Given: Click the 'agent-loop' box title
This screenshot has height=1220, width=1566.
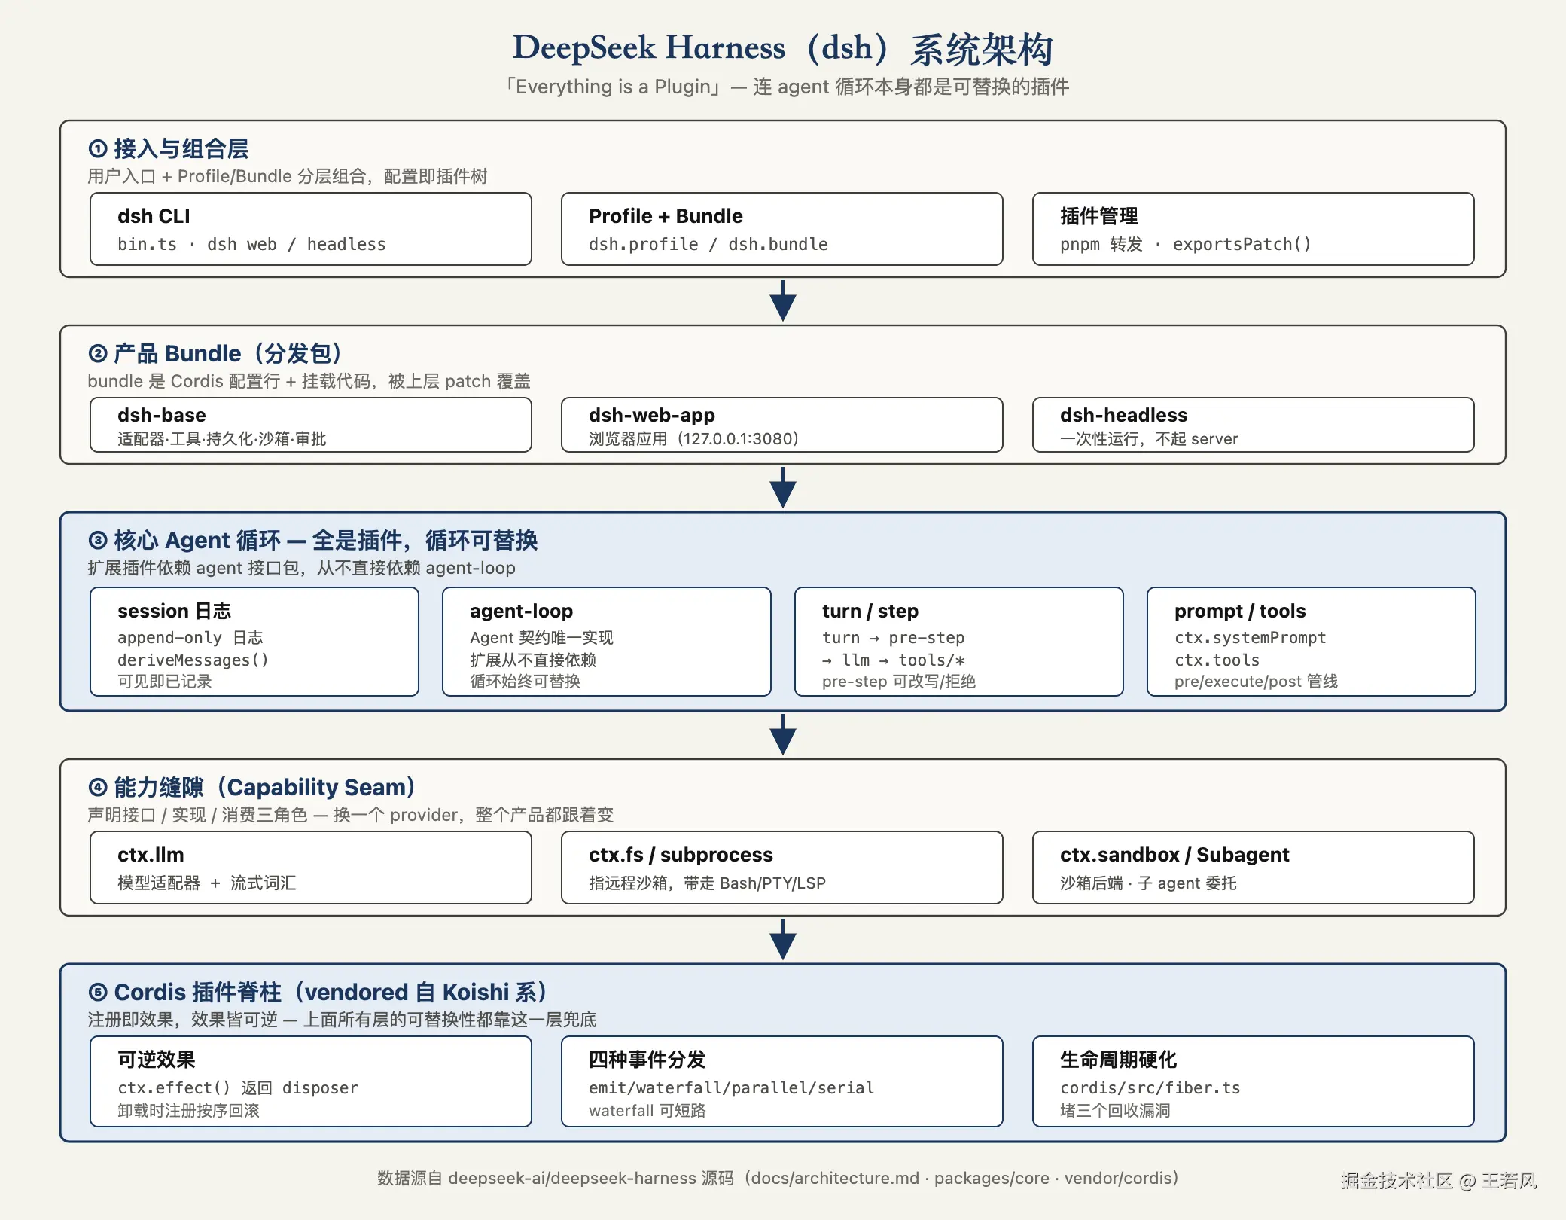Looking at the screenshot, I should [522, 611].
